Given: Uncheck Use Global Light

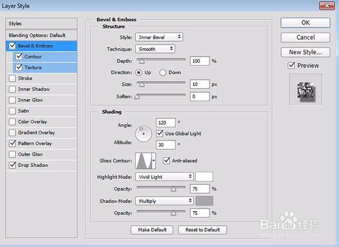Looking at the screenshot, I should 160,133.
